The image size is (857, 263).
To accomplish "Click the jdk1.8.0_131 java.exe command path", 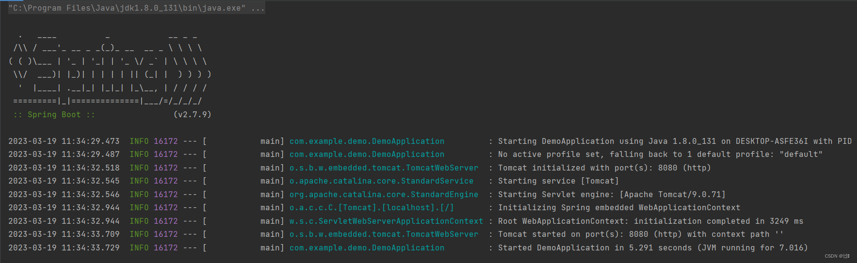I will point(127,8).
